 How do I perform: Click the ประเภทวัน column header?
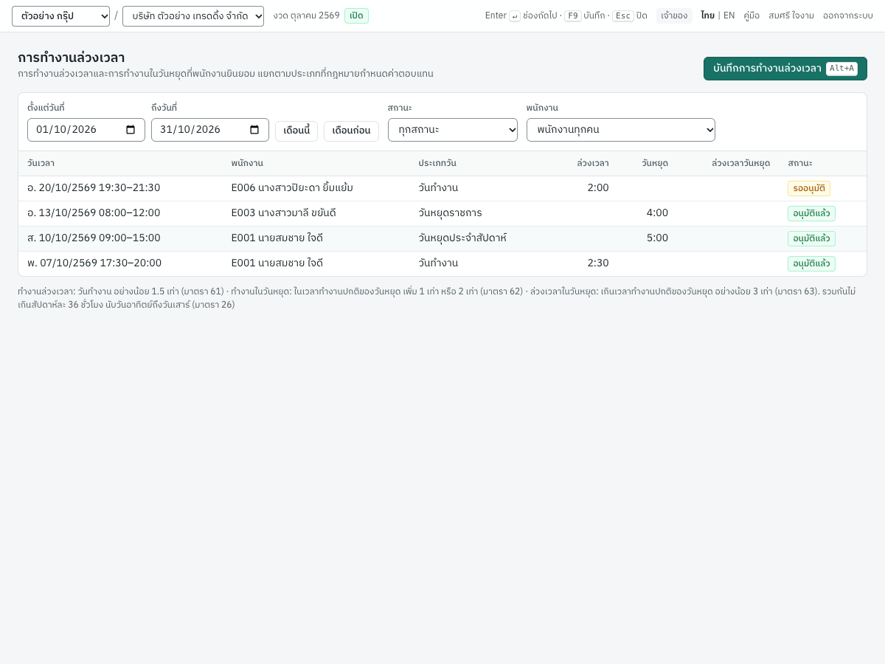click(x=437, y=163)
